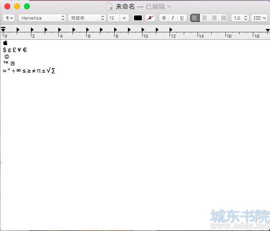Open list bullets and numbering menu
270x231 pixels.
point(259,18)
